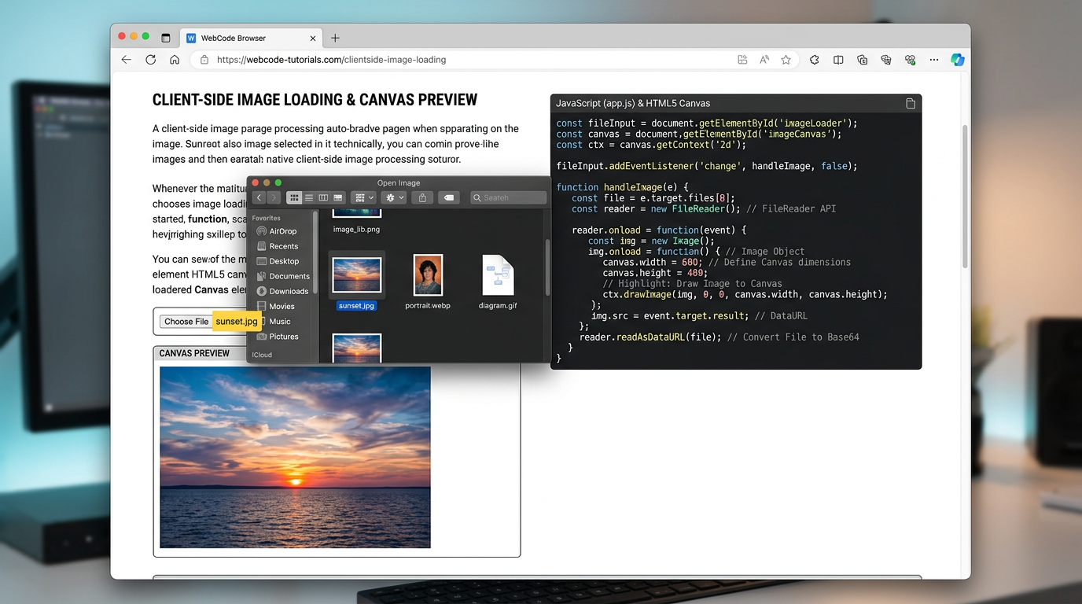Click the yellow sunset.jpg label beside Choose File

pyautogui.click(x=237, y=322)
